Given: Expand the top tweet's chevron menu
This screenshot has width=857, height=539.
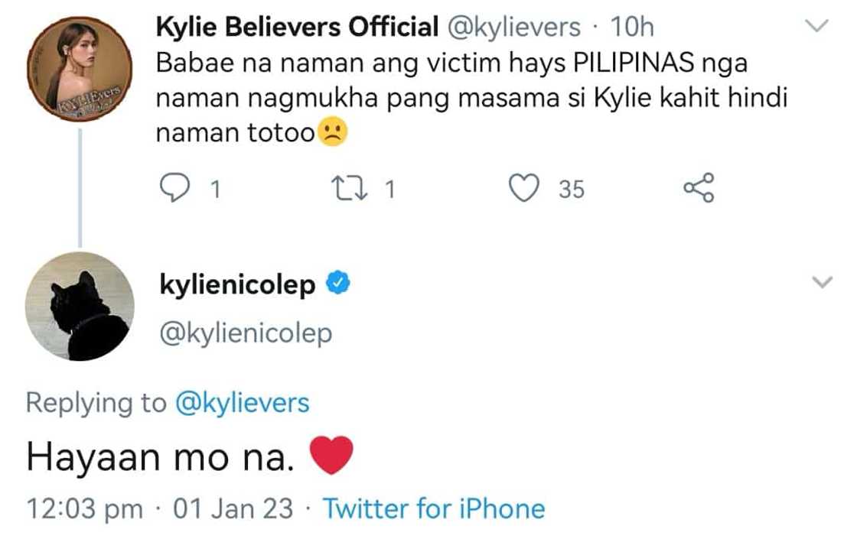Looking at the screenshot, I should [818, 27].
